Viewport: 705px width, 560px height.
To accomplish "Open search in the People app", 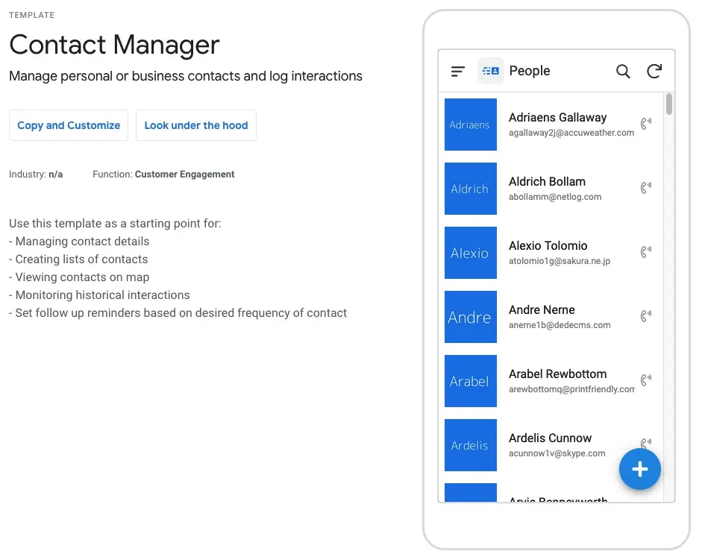I will [x=623, y=72].
